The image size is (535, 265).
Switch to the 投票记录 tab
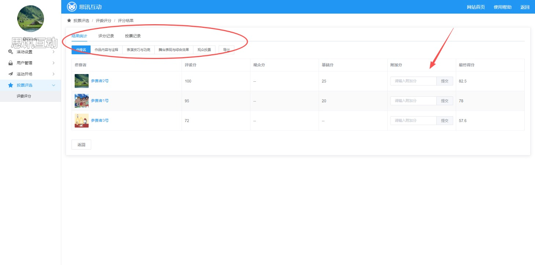(x=133, y=36)
